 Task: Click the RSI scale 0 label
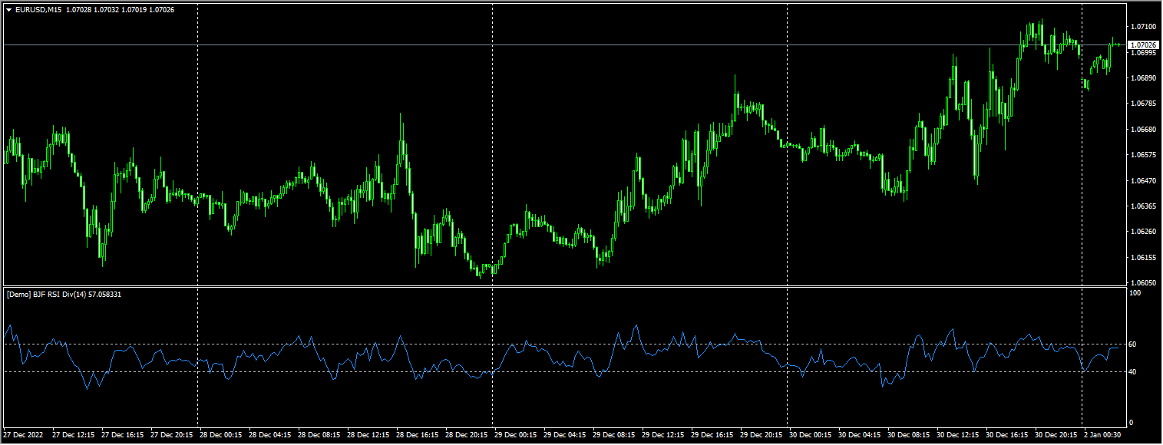click(1132, 423)
